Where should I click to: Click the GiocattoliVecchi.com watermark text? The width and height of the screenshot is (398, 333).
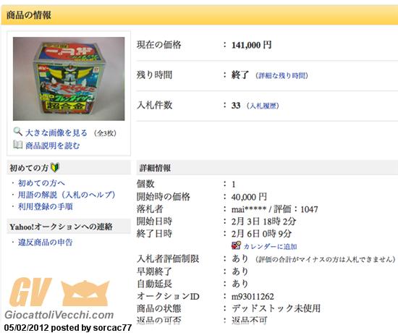click(x=59, y=315)
